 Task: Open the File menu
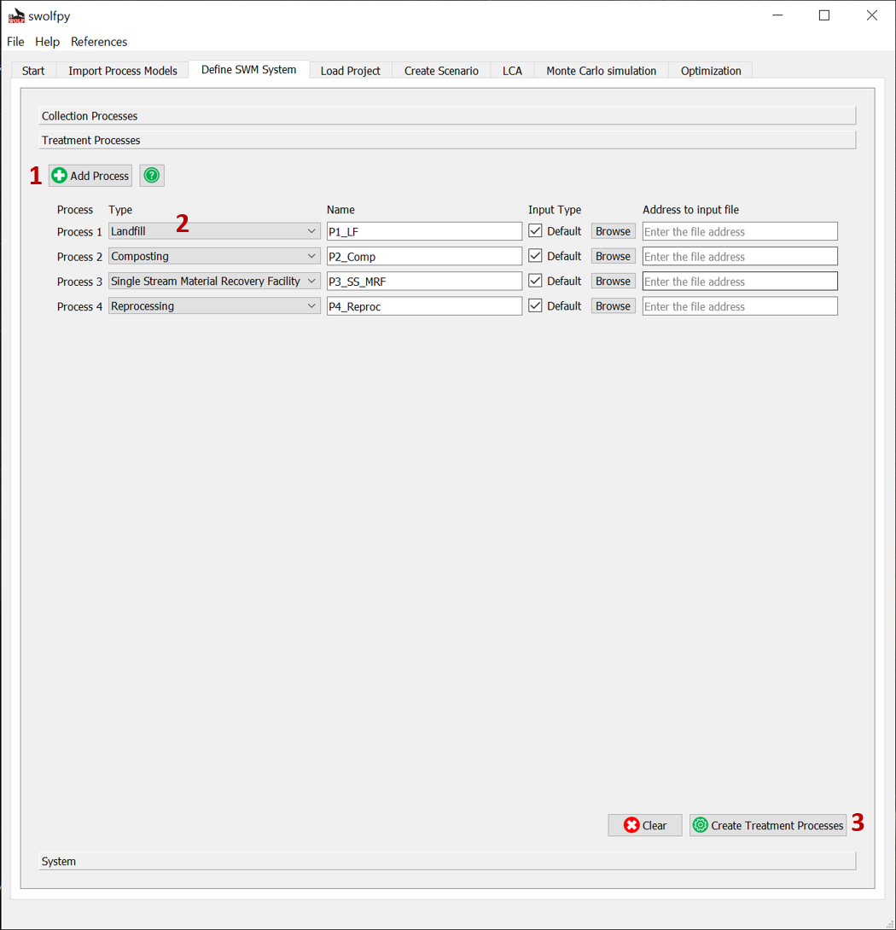[15, 42]
